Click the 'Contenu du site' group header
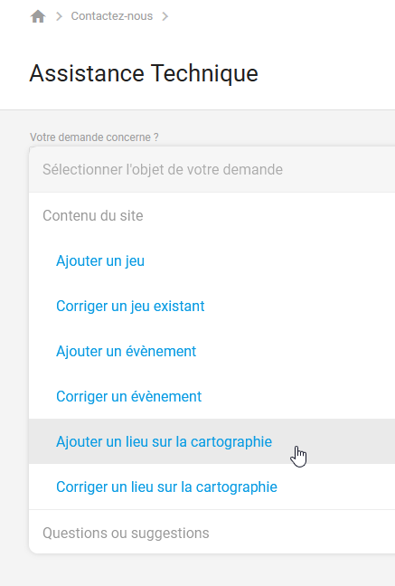The width and height of the screenshot is (395, 586). 93,215
